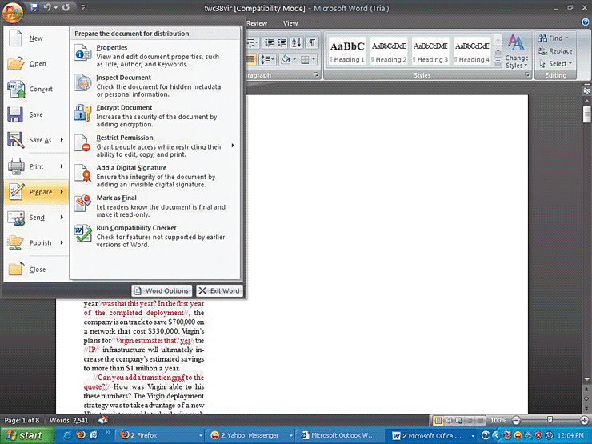Click the Increase Indent icon
The width and height of the screenshot is (592, 444).
[282, 42]
